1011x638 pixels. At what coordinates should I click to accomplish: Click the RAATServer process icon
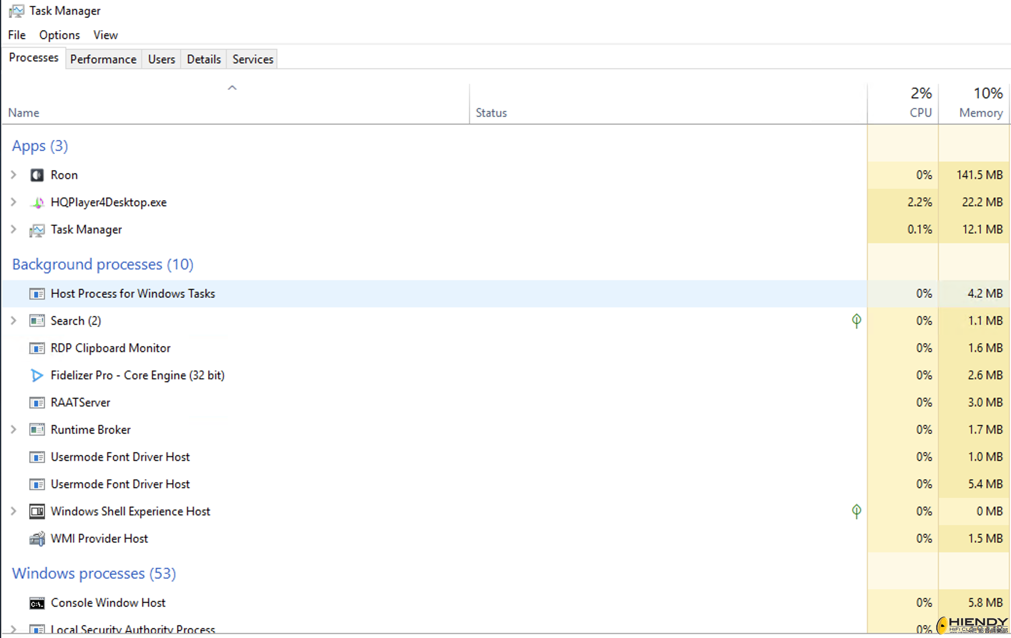click(x=36, y=402)
